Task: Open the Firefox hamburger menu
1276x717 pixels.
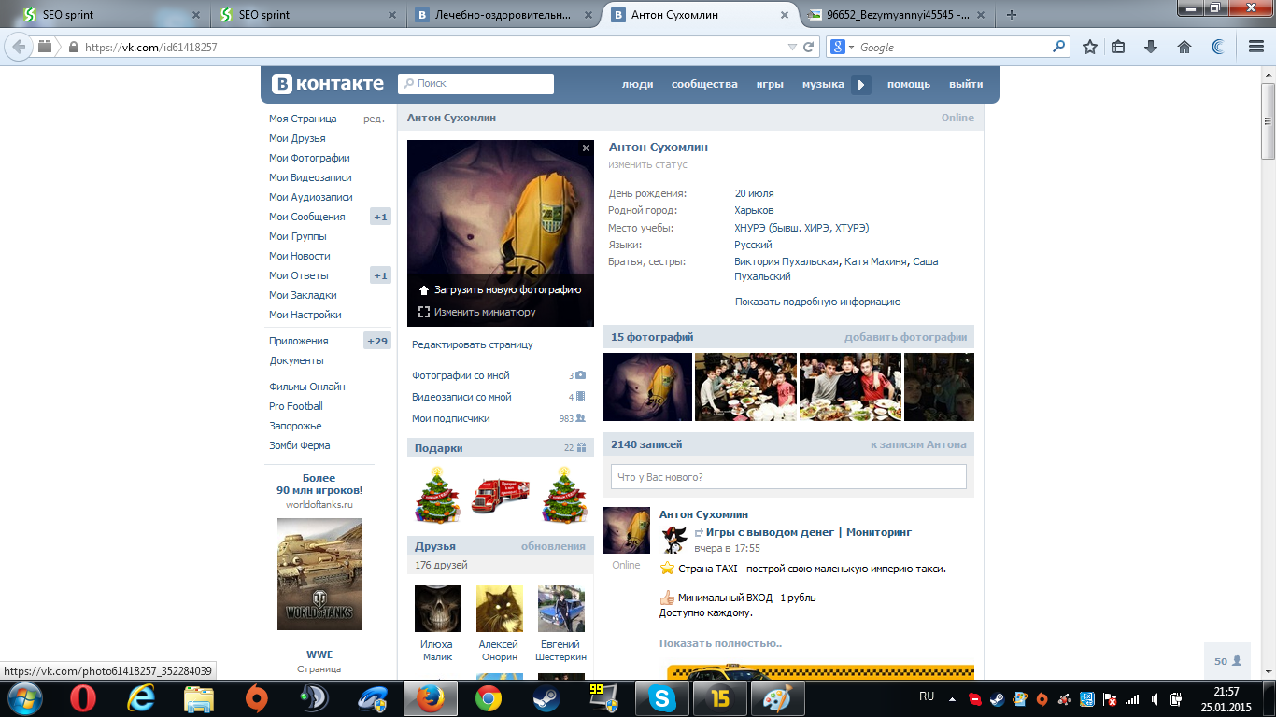Action: [1256, 47]
